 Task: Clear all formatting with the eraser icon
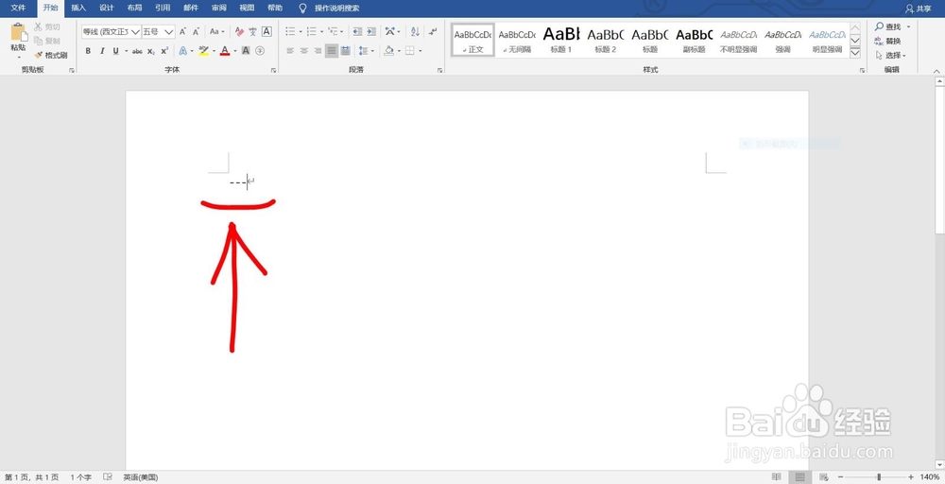point(239,31)
